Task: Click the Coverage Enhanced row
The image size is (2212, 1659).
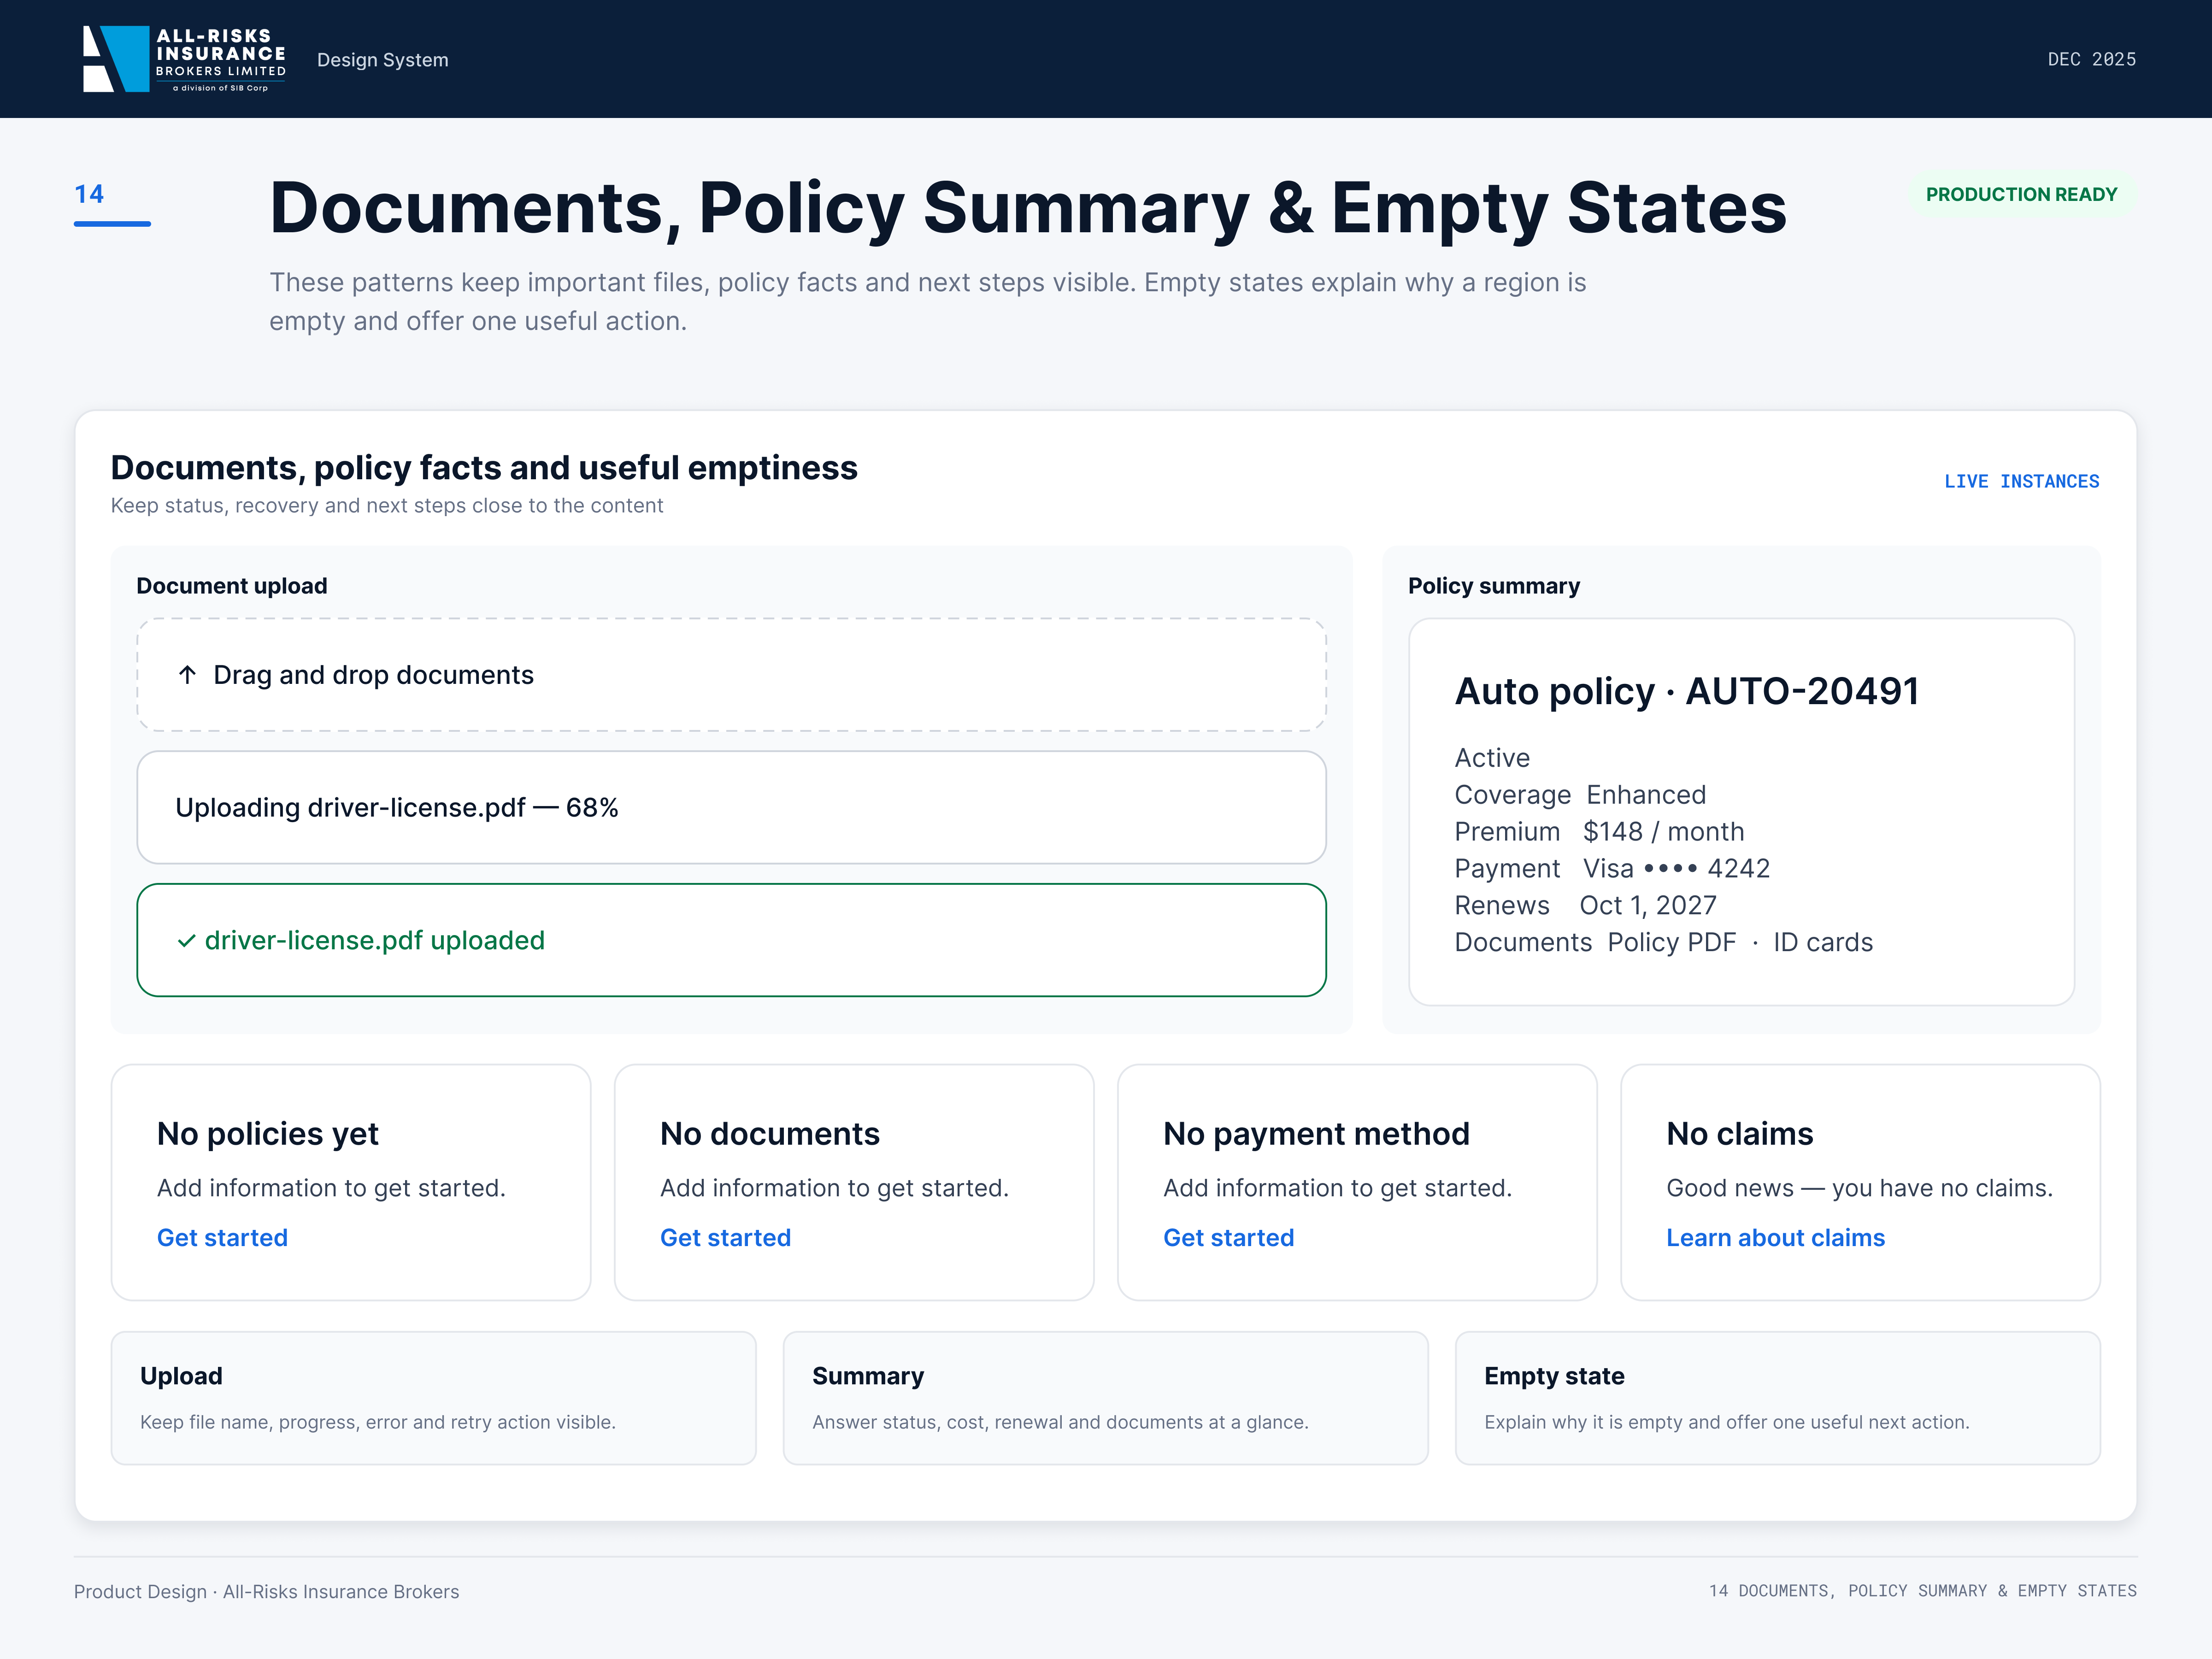Action: 1580,795
